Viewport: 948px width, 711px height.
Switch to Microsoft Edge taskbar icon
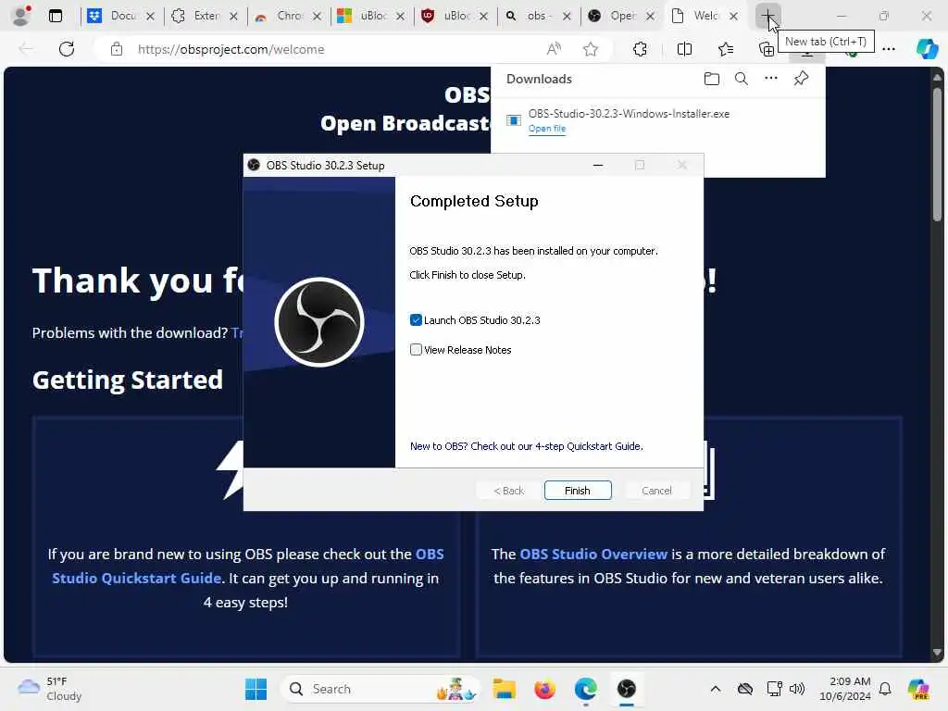tap(585, 689)
